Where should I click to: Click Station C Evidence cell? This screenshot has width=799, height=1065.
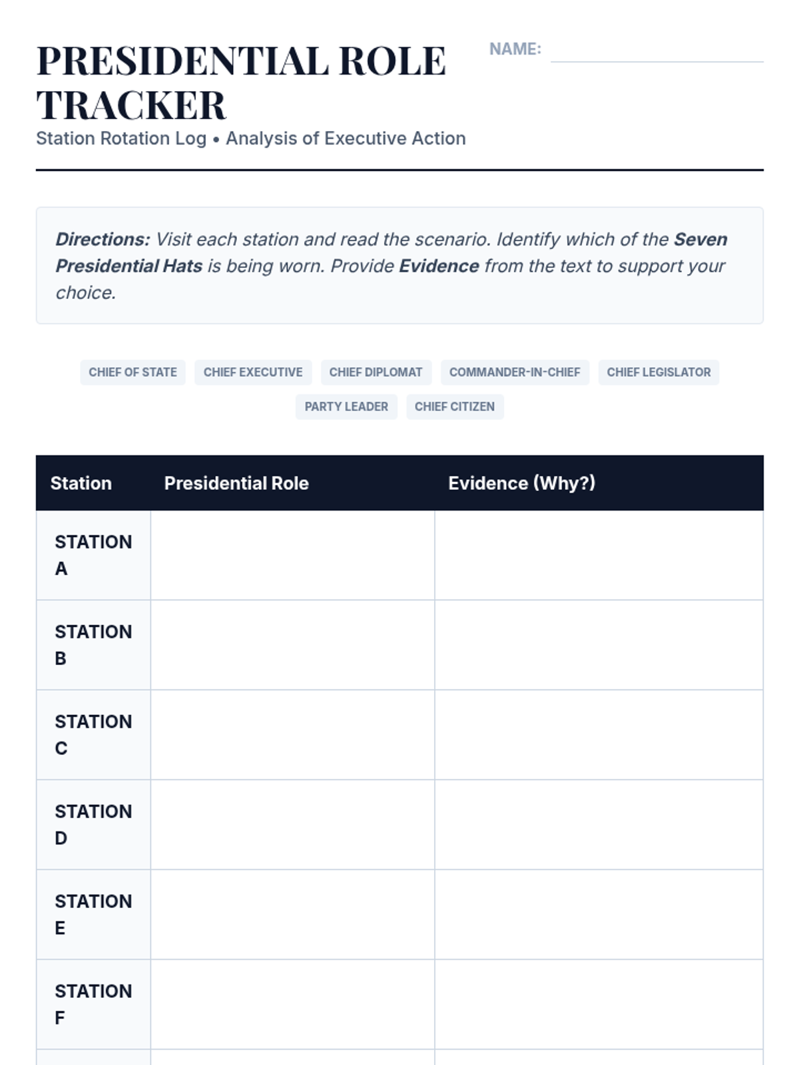pos(599,735)
